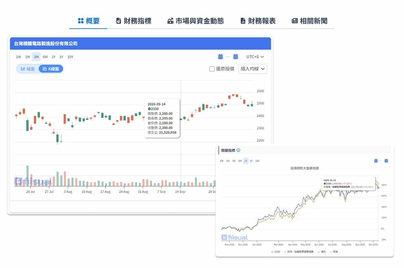The height and width of the screenshot is (268, 404).
Task: Select 10Y in the 關鍵指標 panel
Action: 258,161
